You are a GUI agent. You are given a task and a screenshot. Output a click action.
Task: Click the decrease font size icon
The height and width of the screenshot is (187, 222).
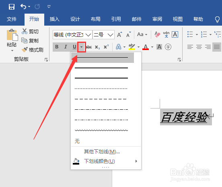click(x=129, y=34)
